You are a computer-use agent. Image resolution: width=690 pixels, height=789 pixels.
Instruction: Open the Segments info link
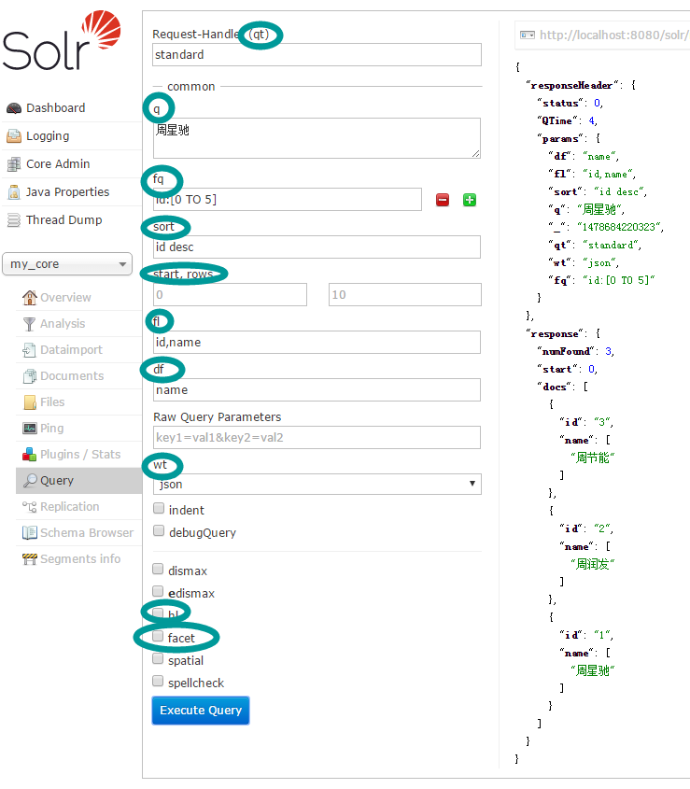[80, 559]
